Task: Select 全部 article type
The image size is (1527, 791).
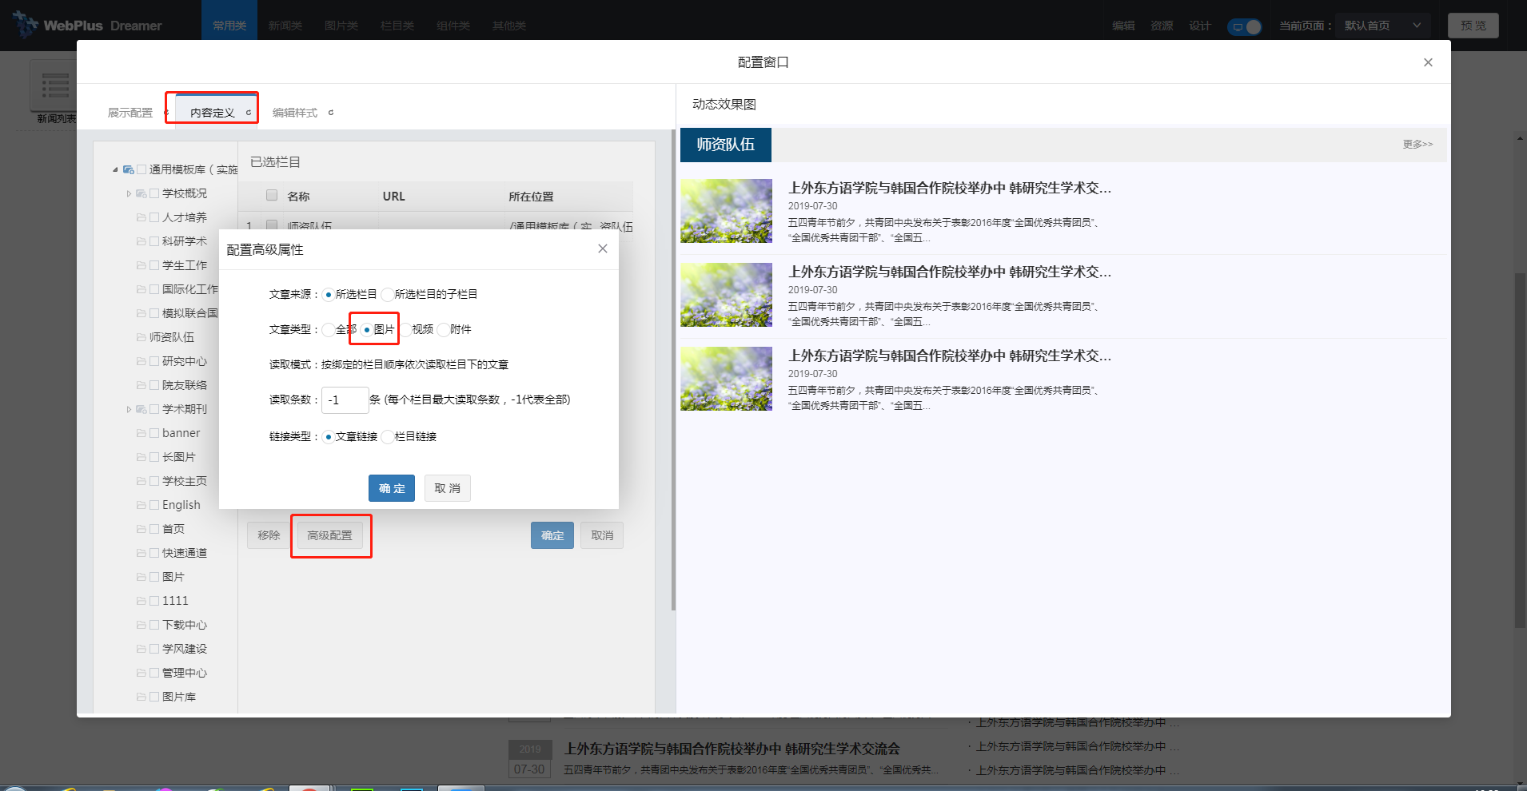Action: (329, 330)
